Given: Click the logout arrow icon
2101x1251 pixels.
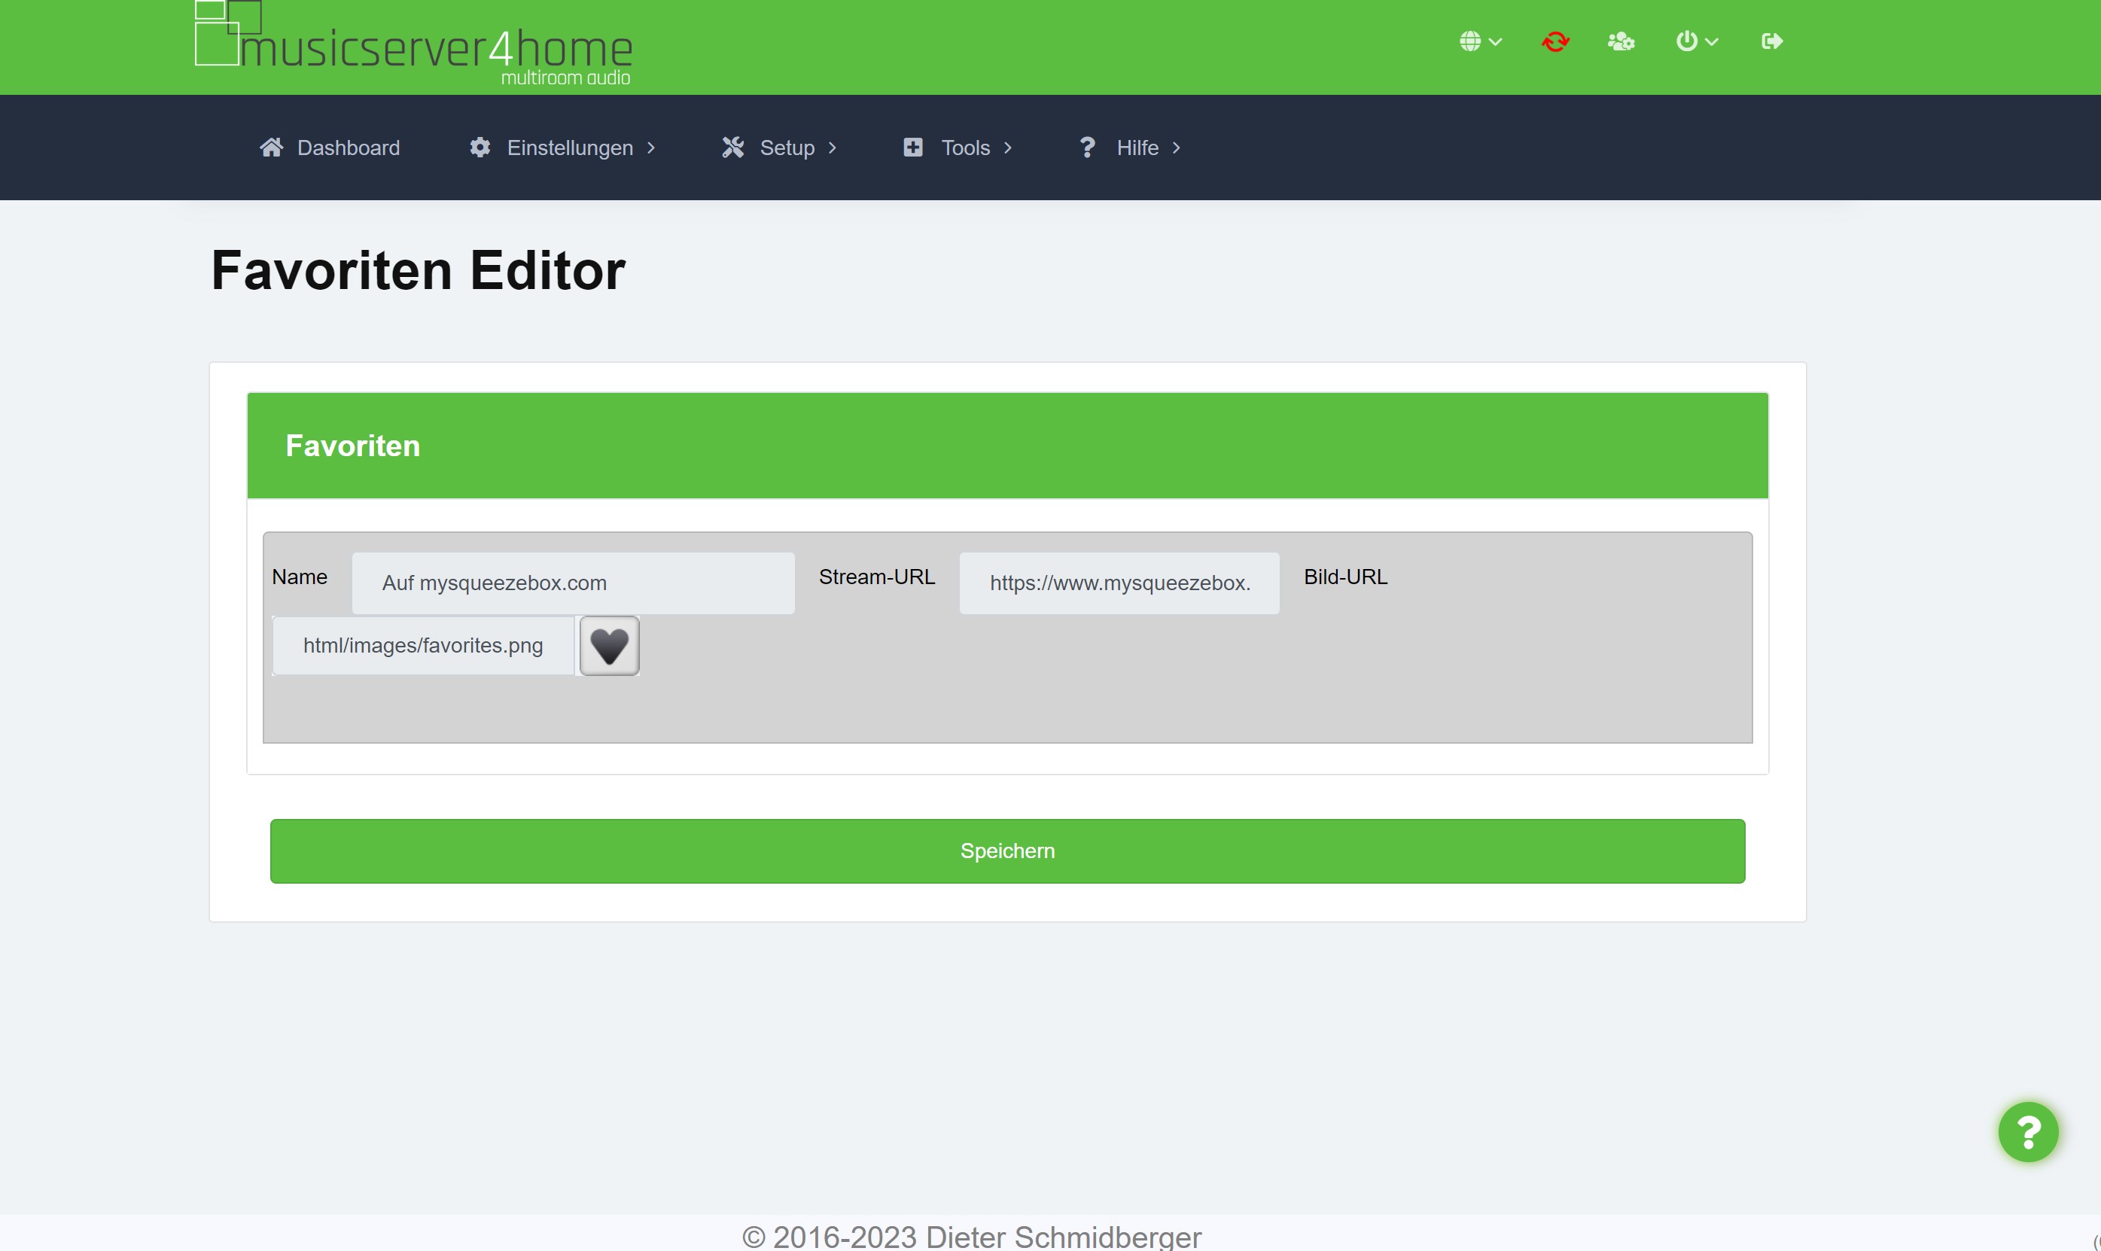Looking at the screenshot, I should click(1771, 41).
